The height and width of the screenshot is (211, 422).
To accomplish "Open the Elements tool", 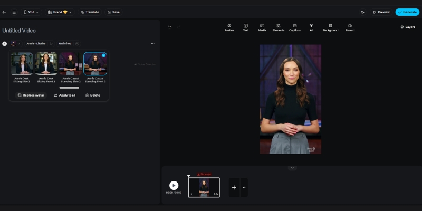I will [x=279, y=28].
